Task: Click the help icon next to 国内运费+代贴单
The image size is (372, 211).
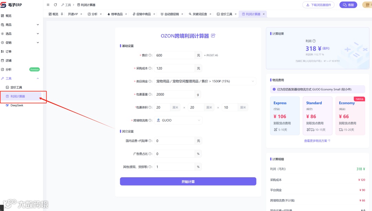Action: [x=150, y=141]
